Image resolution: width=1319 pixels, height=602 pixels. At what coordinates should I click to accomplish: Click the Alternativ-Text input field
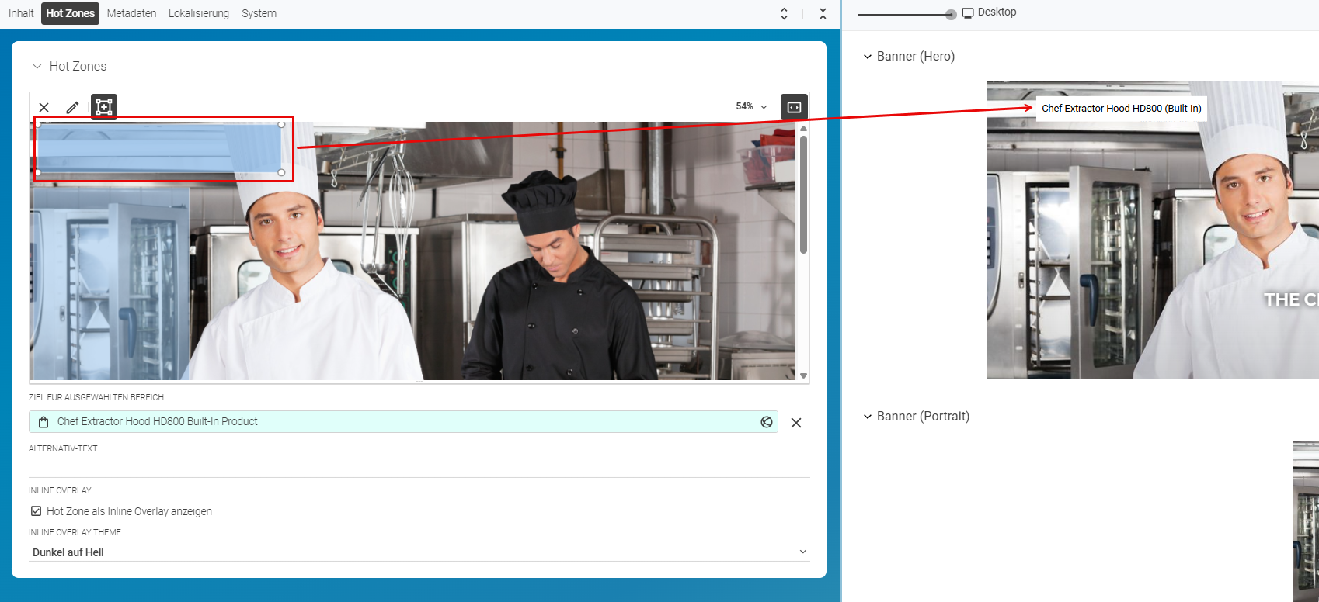click(419, 466)
